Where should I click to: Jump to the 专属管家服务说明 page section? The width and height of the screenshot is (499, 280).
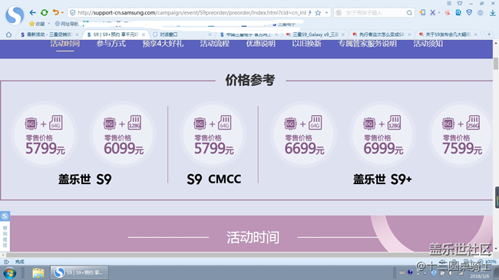coord(367,44)
